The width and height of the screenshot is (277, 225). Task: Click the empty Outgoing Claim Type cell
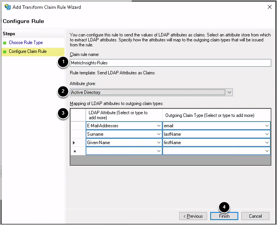tap(213, 151)
